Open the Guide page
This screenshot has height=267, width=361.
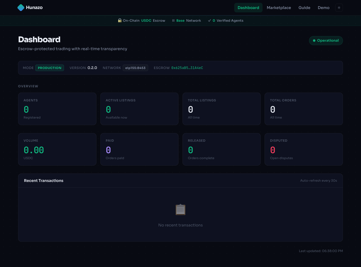tap(304, 8)
